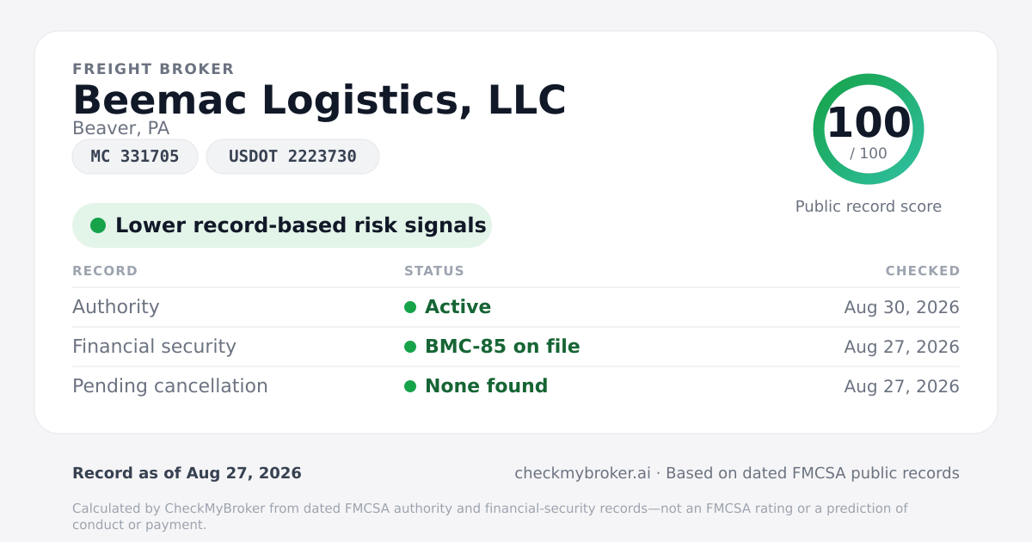Click the green dot beside Active status
The image size is (1032, 542).
pos(410,307)
